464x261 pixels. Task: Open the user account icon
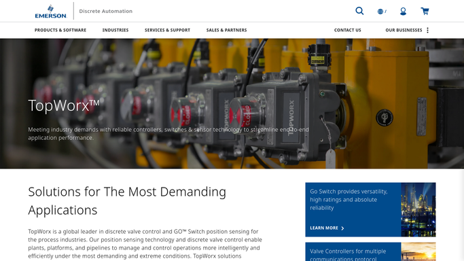pos(403,12)
